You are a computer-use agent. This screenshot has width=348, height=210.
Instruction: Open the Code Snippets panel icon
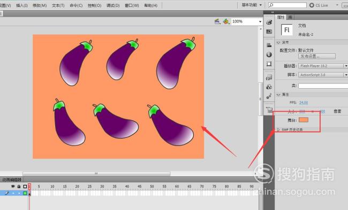pyautogui.click(x=269, y=77)
